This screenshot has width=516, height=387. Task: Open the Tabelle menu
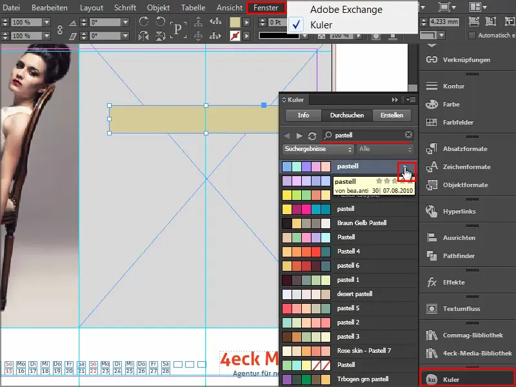[x=193, y=7]
